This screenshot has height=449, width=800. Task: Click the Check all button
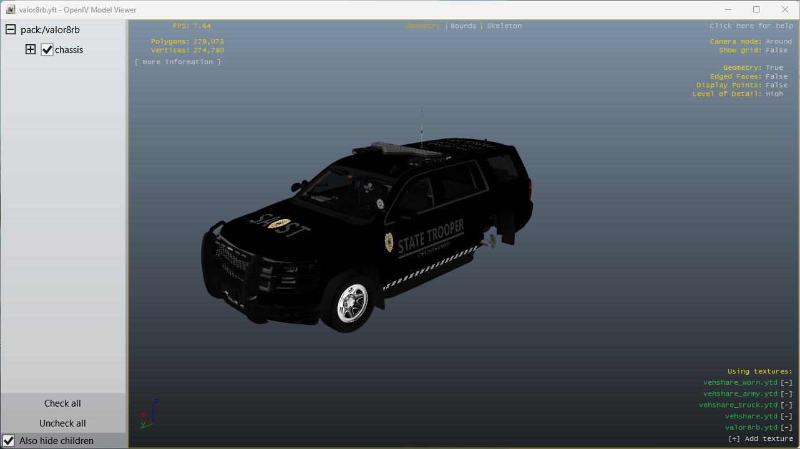tap(62, 403)
